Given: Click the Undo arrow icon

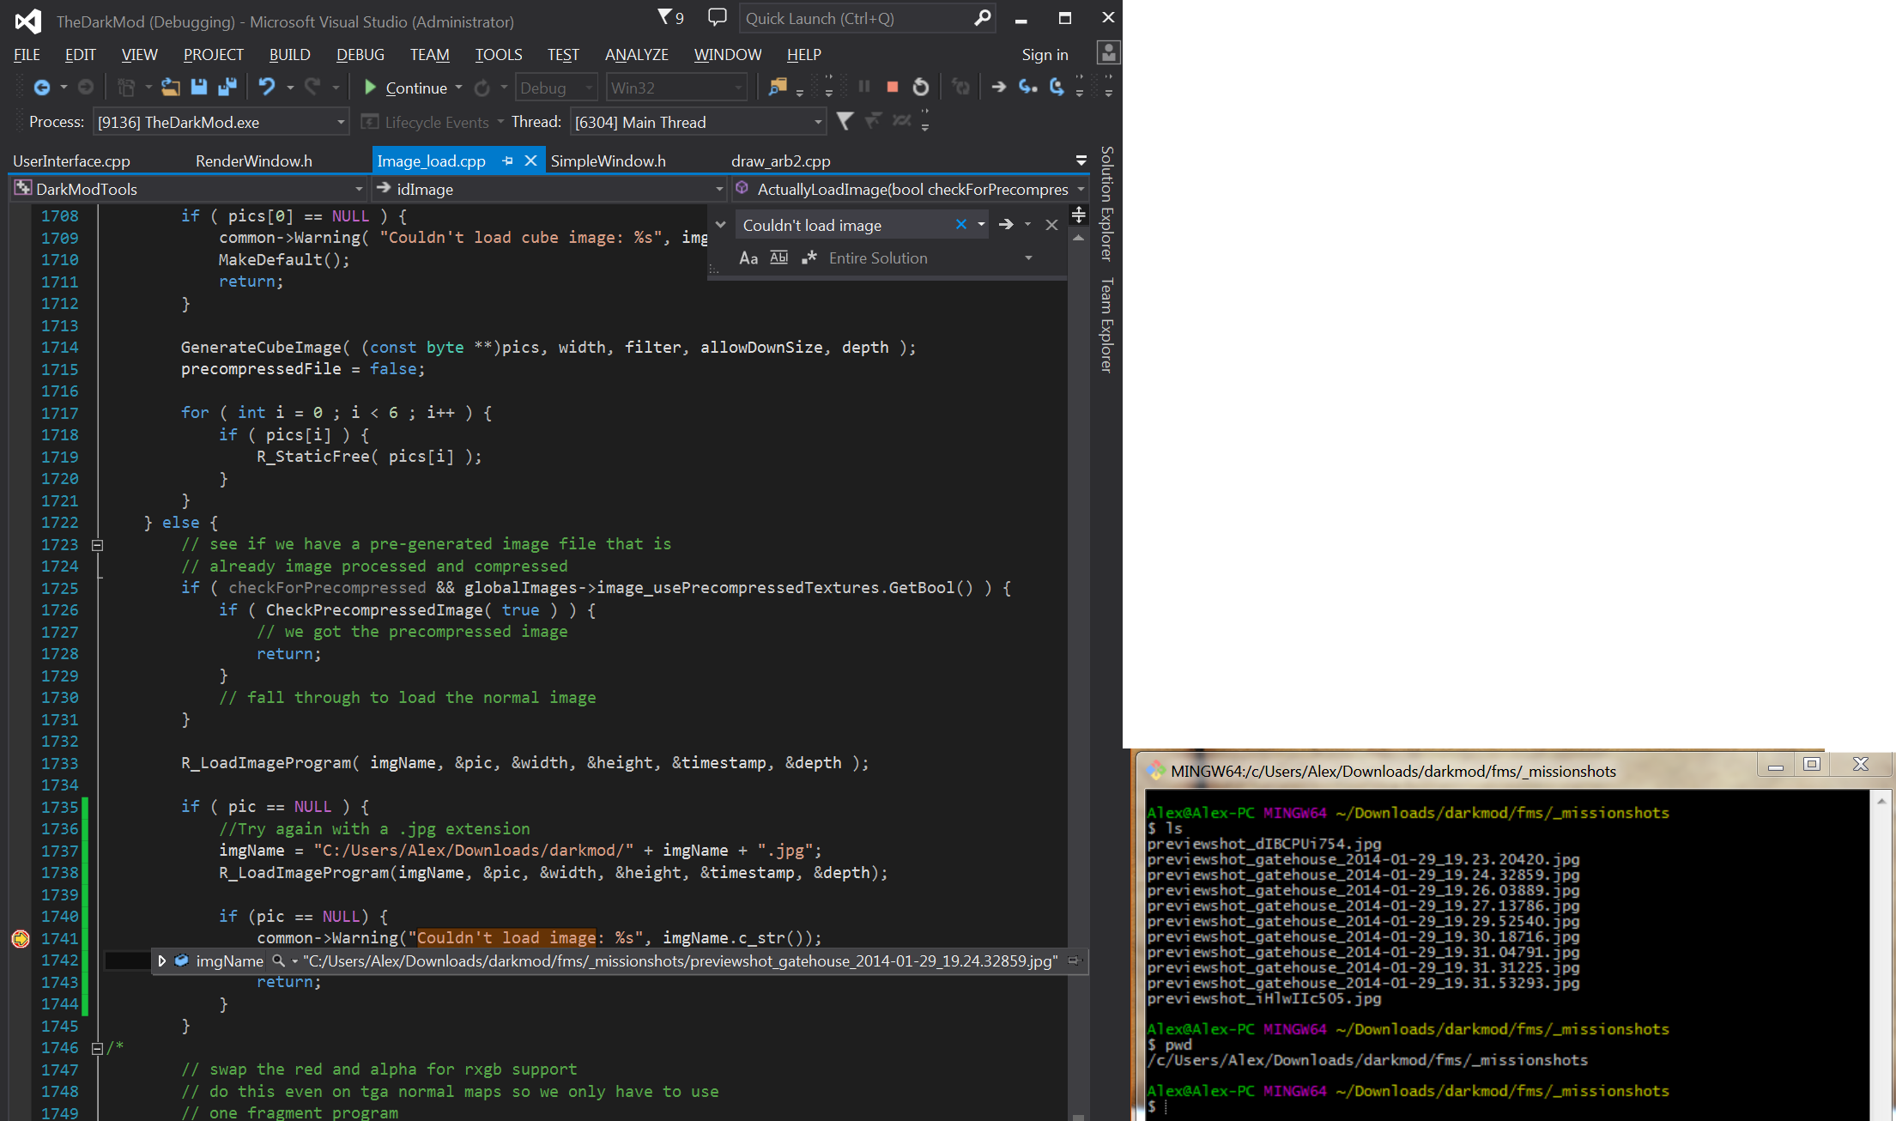Looking at the screenshot, I should (x=267, y=88).
